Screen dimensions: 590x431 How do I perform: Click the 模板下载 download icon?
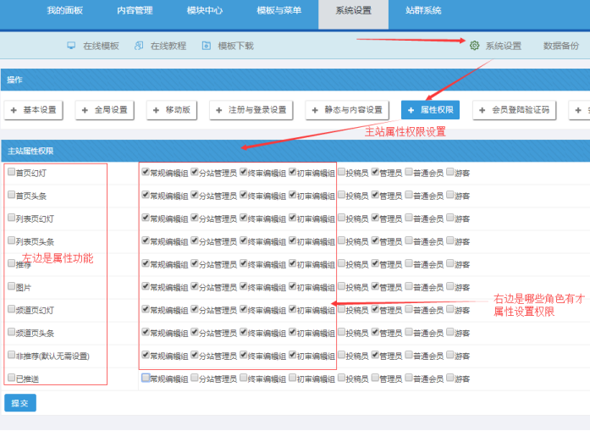(207, 46)
